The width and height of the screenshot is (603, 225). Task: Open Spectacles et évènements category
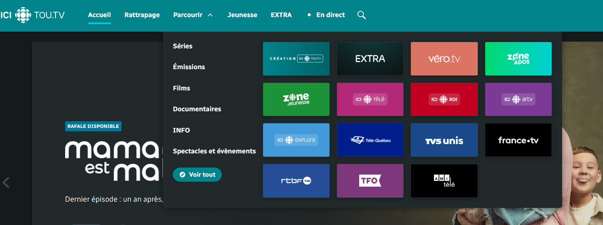(x=214, y=151)
